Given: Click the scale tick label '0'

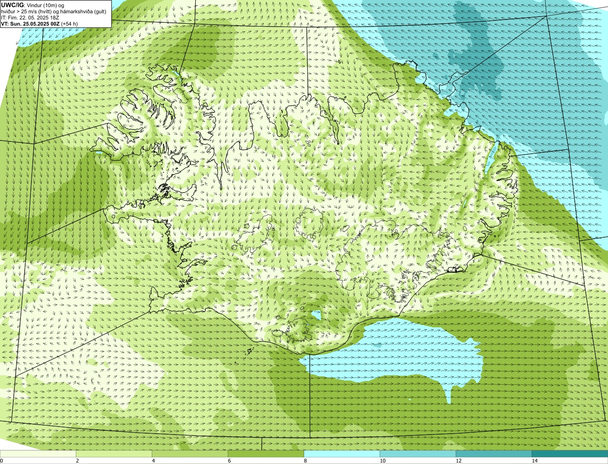Looking at the screenshot, I should [1, 461].
